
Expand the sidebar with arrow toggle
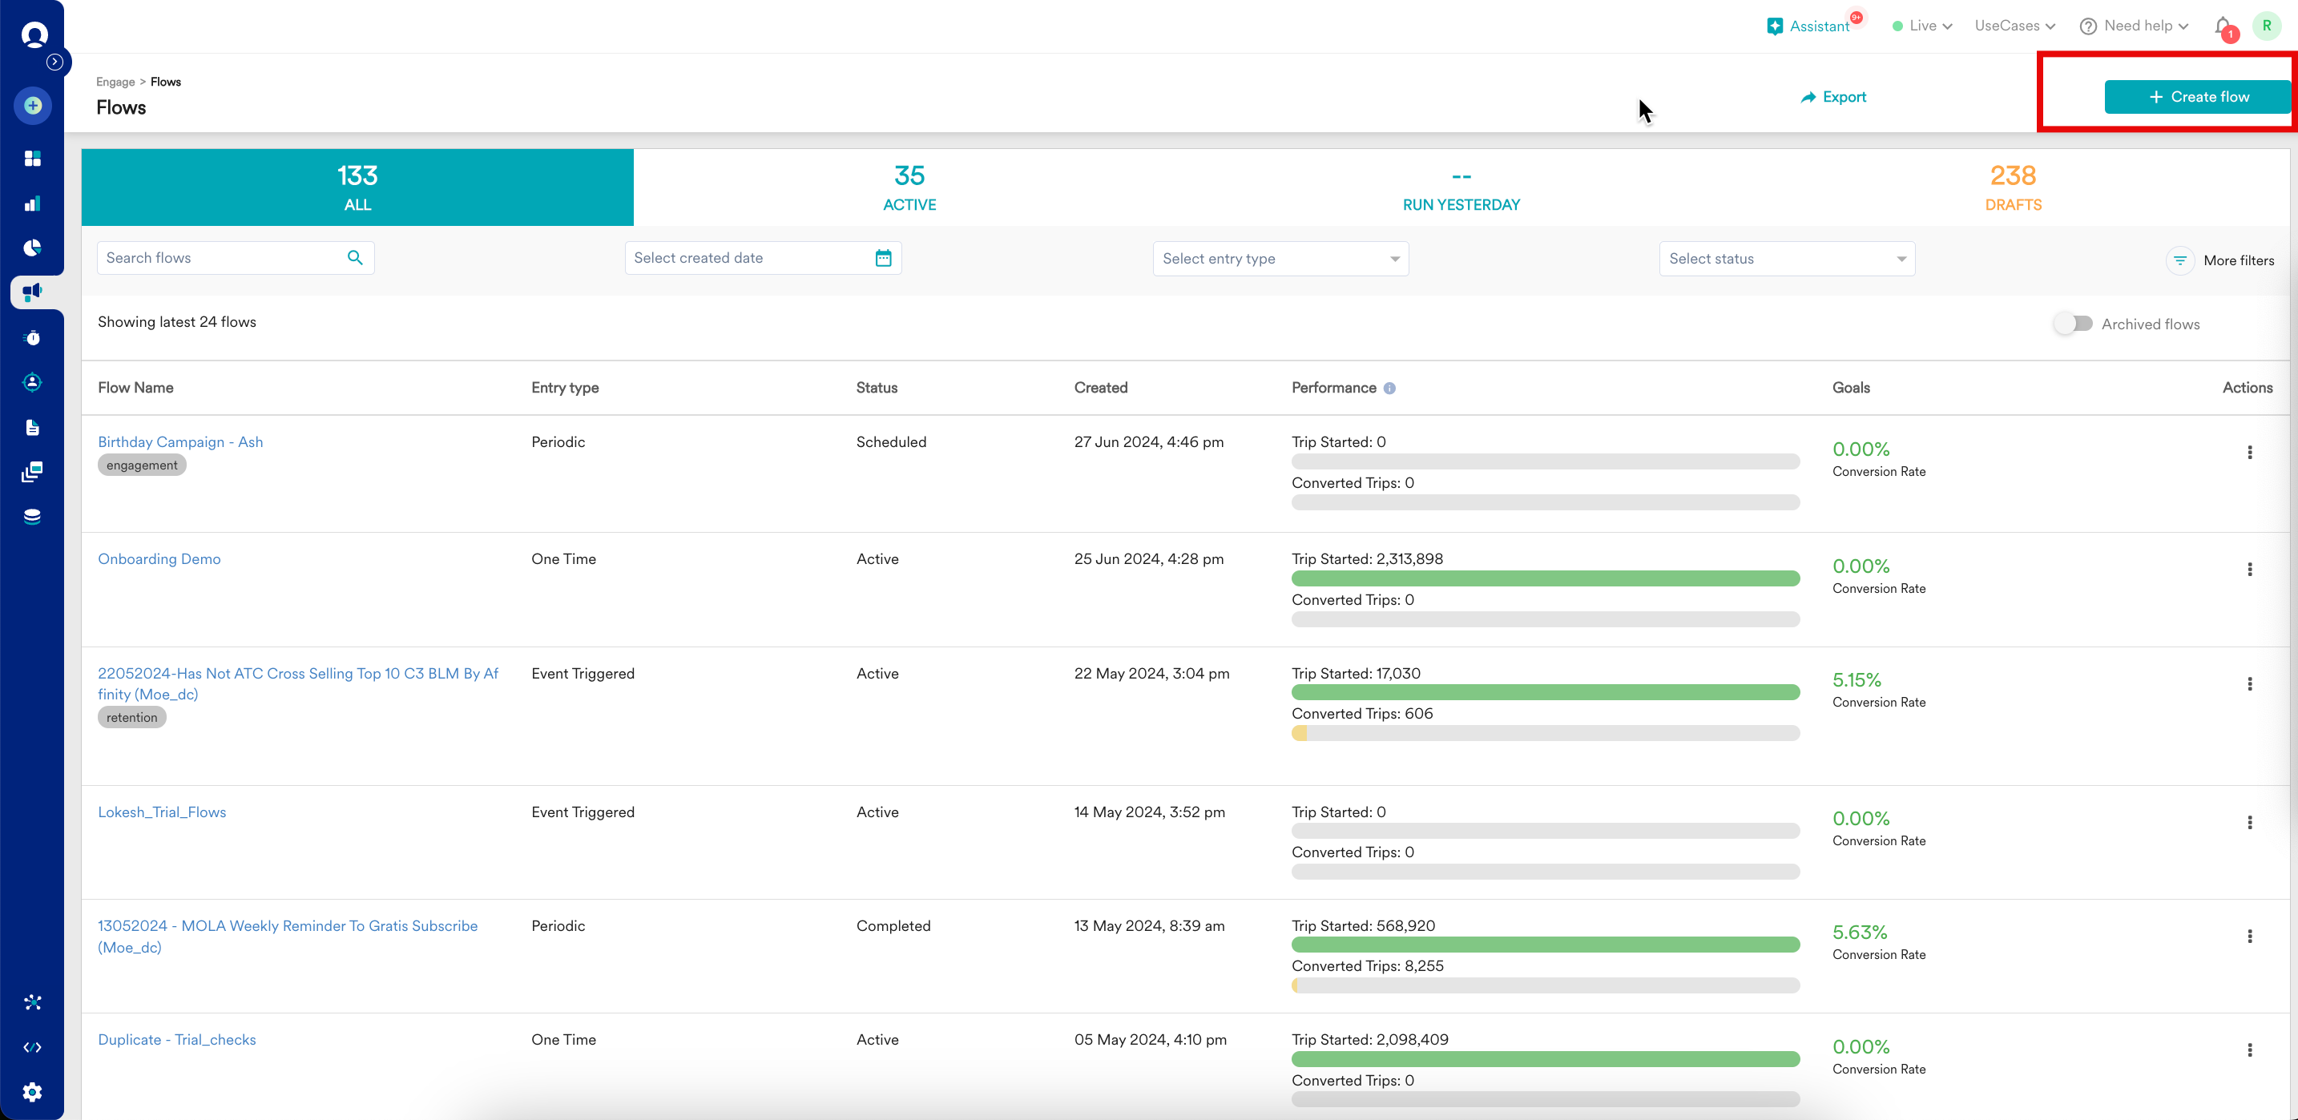[x=55, y=62]
